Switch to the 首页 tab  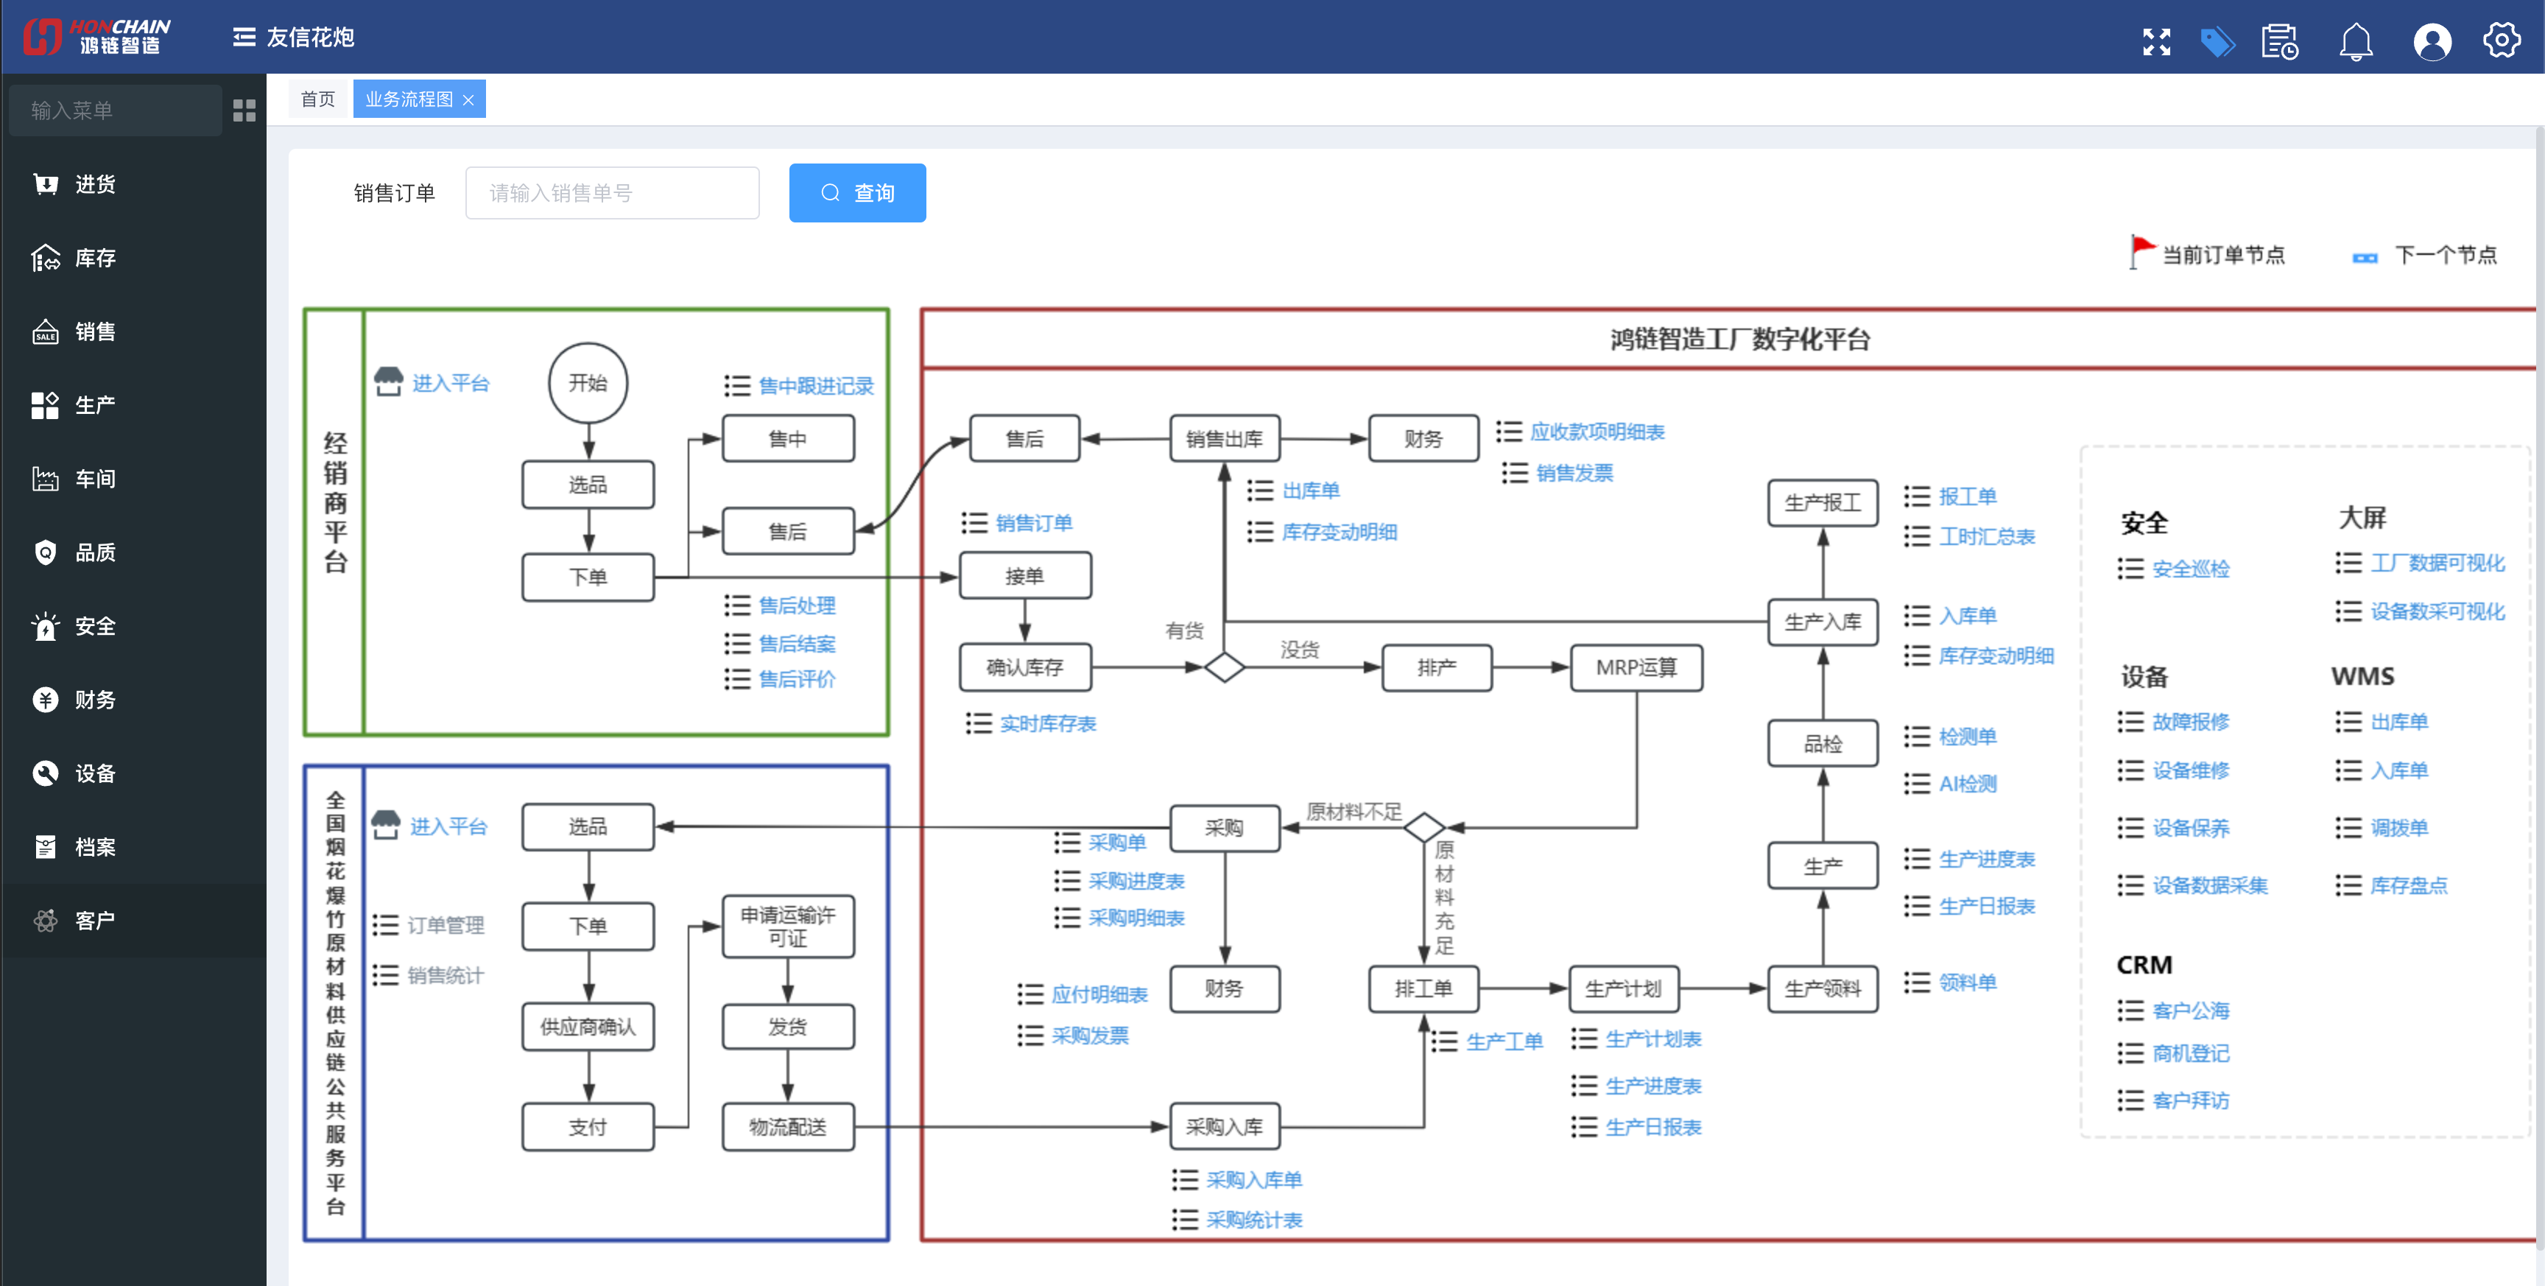[x=317, y=99]
